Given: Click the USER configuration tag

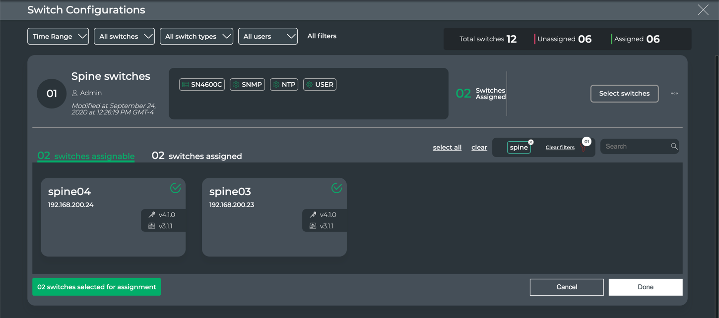Looking at the screenshot, I should [x=320, y=85].
